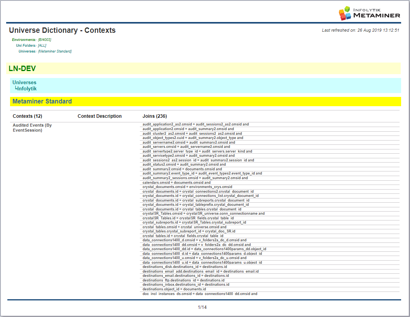
Task: Click join crystal_documents.cmsid = environments_crys.cmsid
Action: [187, 187]
